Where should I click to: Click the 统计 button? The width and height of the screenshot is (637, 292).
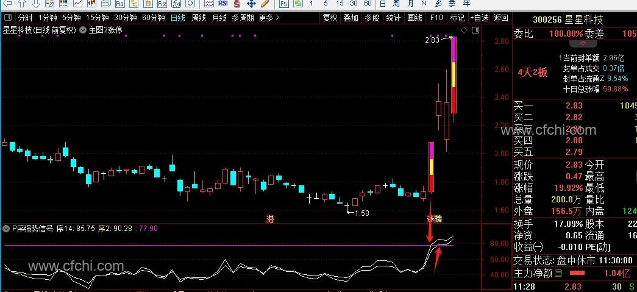point(393,18)
